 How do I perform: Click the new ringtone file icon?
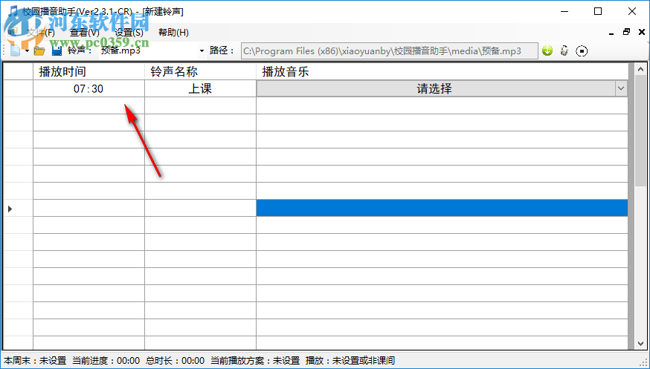pyautogui.click(x=16, y=50)
